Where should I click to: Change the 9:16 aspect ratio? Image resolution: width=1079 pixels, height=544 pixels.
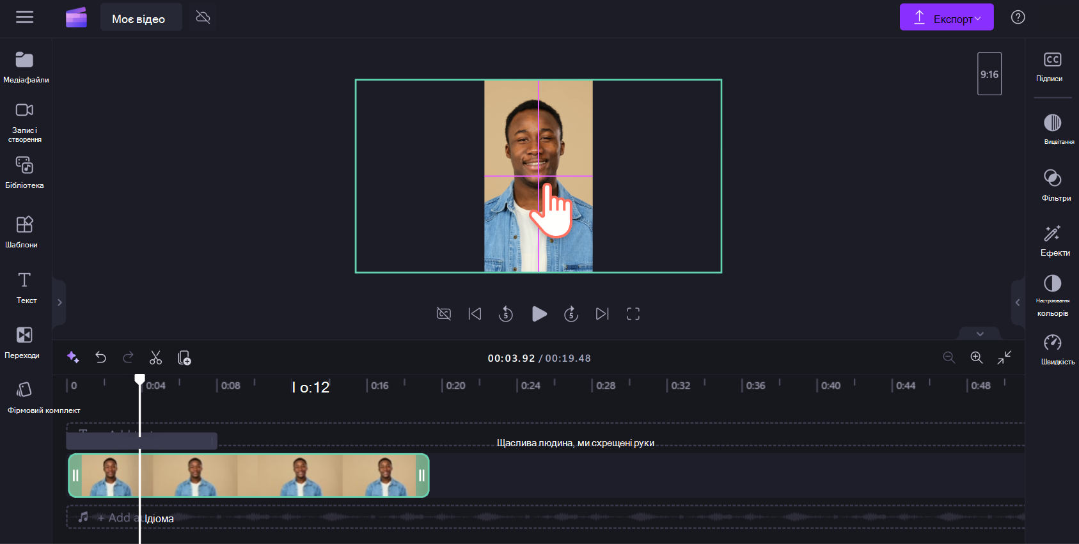pyautogui.click(x=989, y=74)
